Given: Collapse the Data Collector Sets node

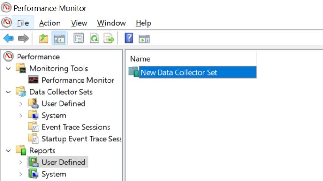Looking at the screenshot, I should (x=8, y=92).
